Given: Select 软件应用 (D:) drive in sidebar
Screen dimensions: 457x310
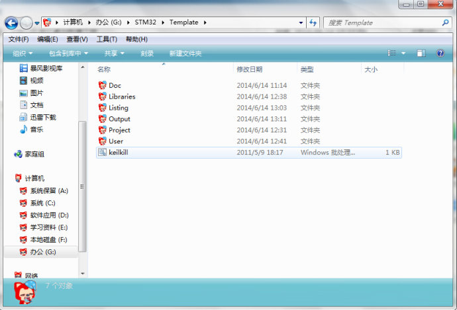Looking at the screenshot, I should (49, 215).
